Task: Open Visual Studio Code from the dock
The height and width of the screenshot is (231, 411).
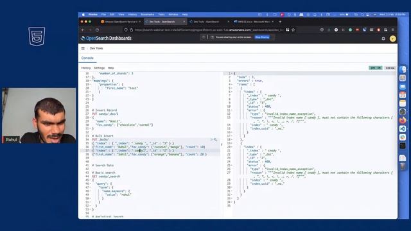Action: pos(403,128)
